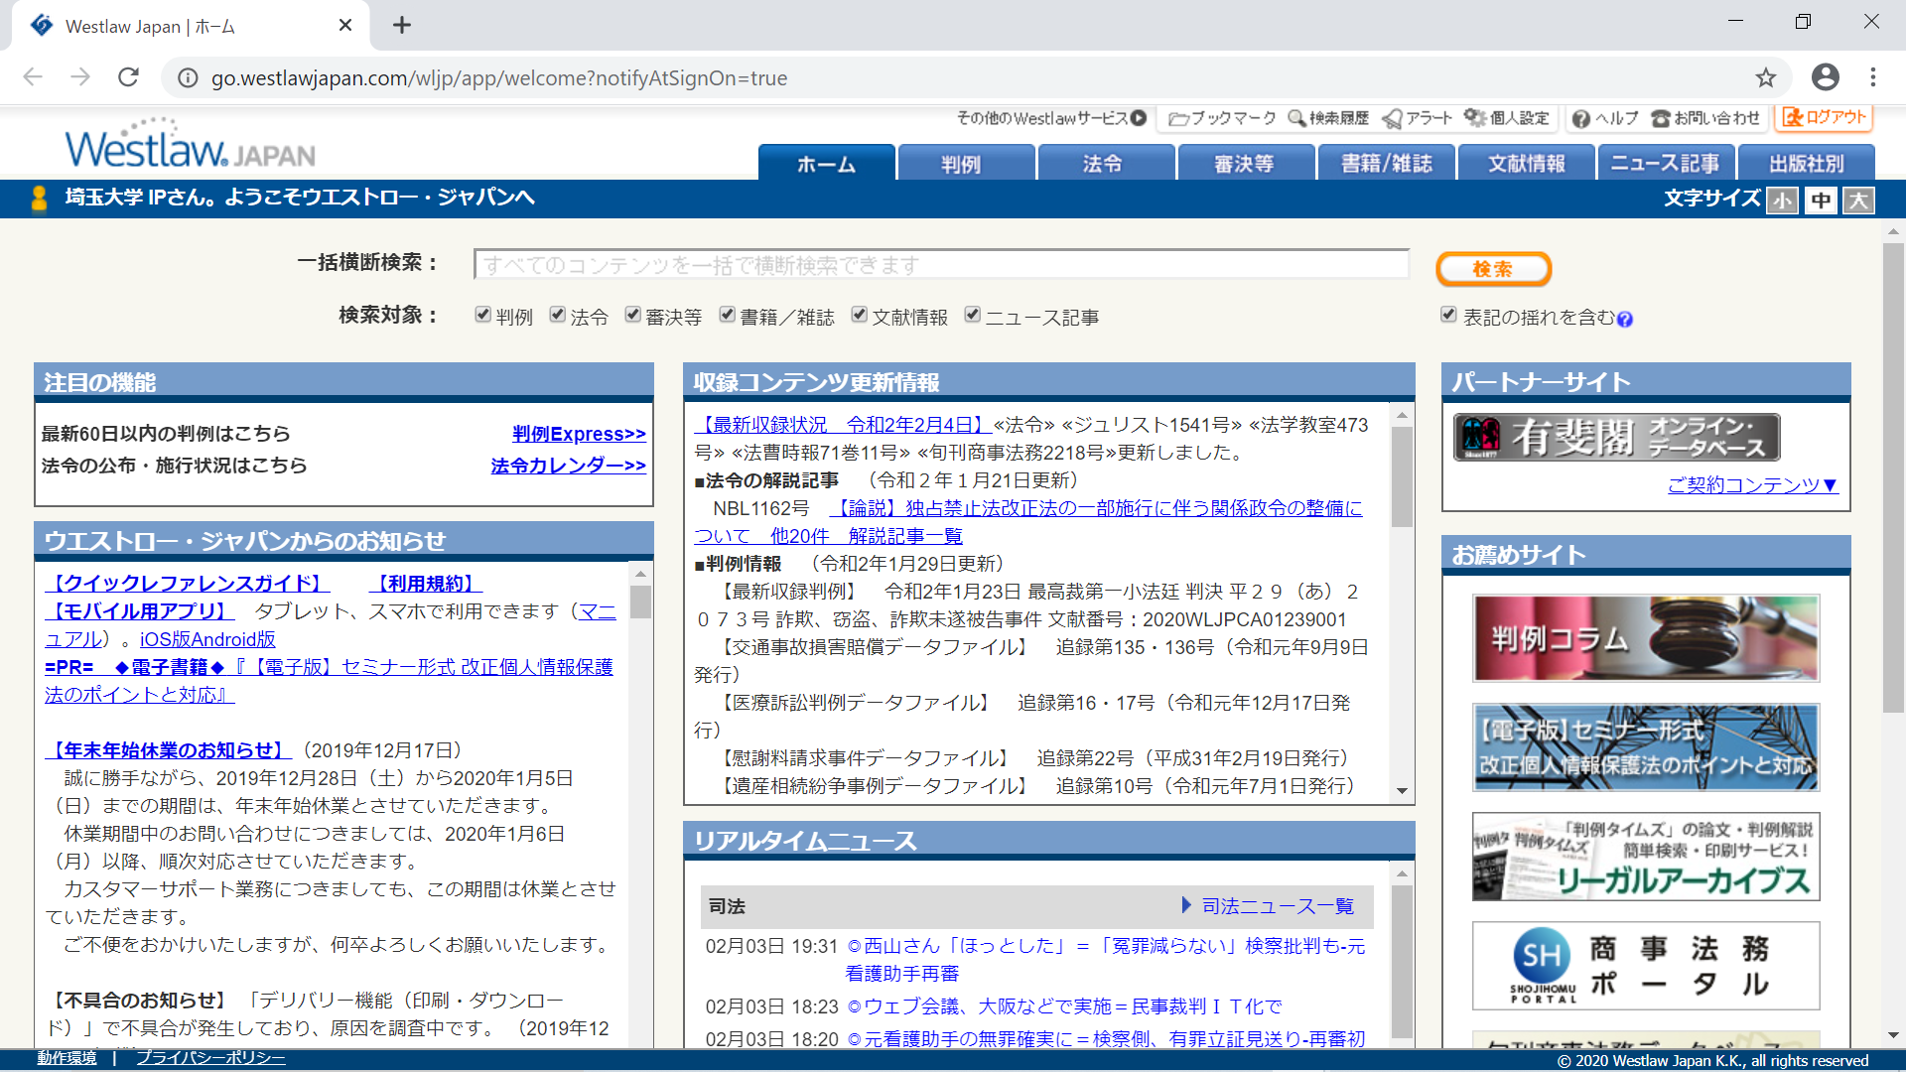Toggle 表記の揺れを含む checkbox

click(x=1448, y=315)
